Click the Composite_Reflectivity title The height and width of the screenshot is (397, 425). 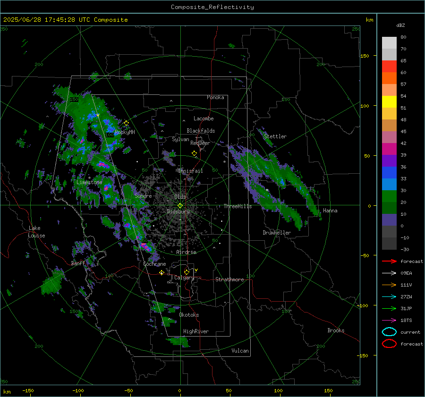[x=212, y=7]
